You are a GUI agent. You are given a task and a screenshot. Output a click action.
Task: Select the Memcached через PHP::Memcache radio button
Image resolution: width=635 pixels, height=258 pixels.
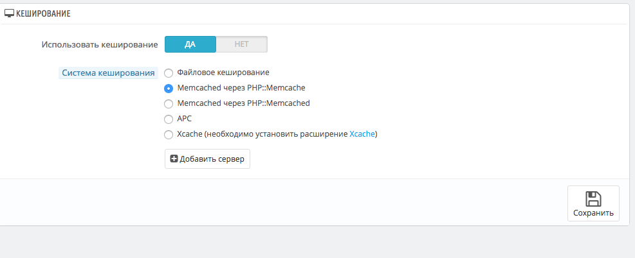169,89
